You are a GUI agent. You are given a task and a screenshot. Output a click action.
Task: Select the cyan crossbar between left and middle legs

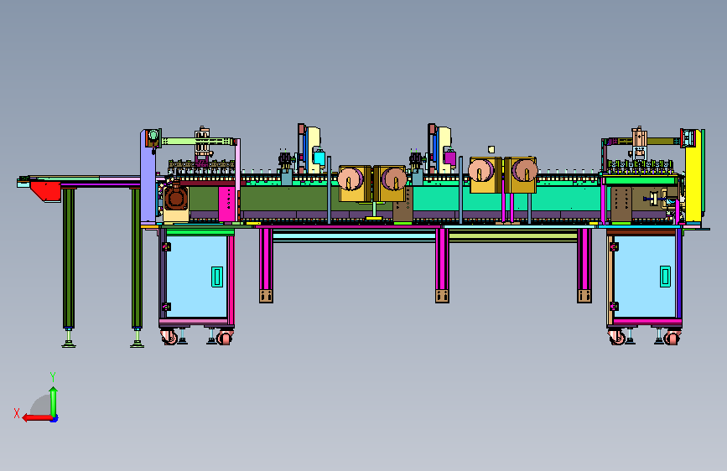click(x=354, y=236)
